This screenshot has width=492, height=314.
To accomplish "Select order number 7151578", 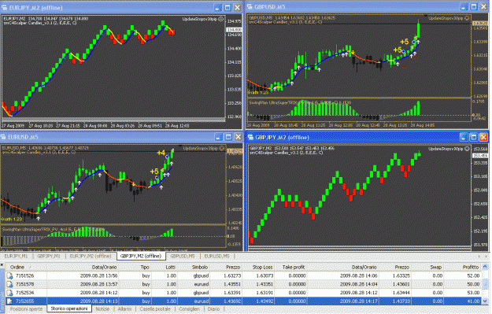I will 25,285.
